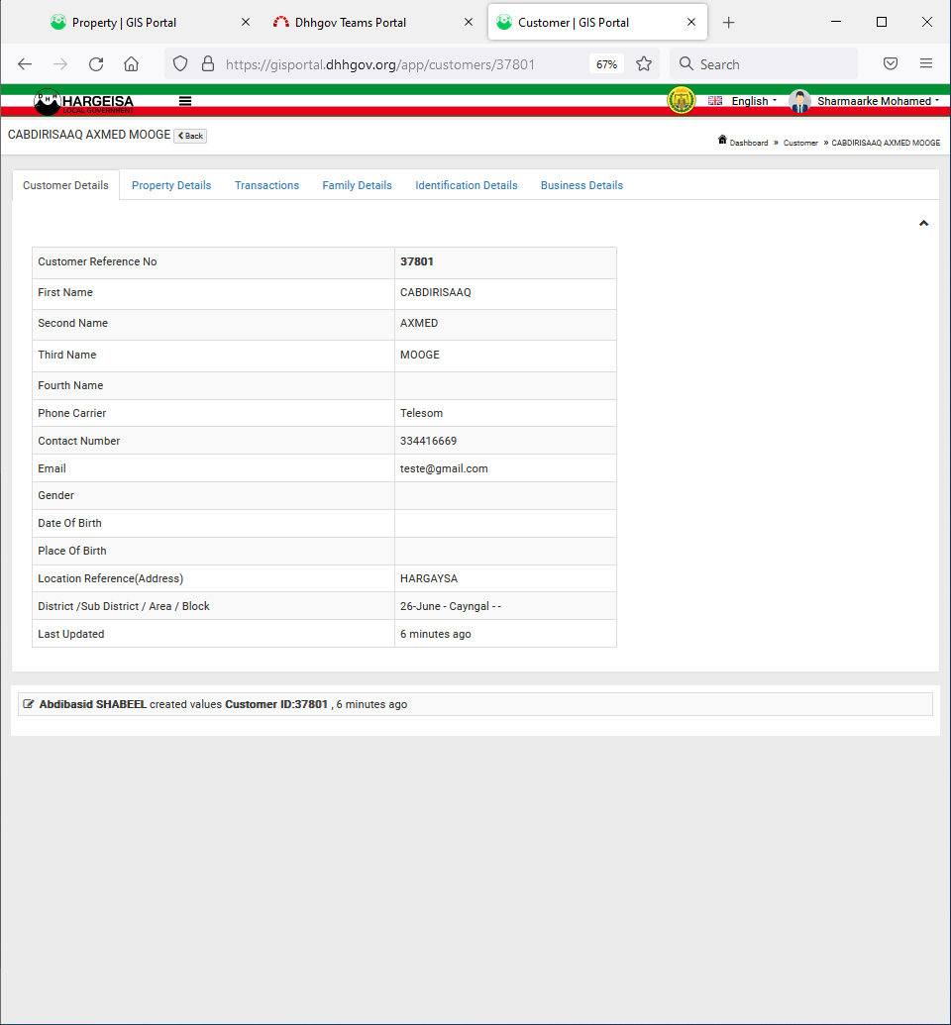Click the first name value CABDIRISAAQ
This screenshot has height=1025, width=951.
click(x=436, y=292)
